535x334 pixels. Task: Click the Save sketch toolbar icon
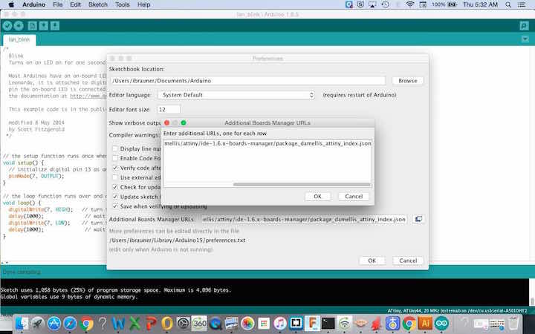tap(55, 26)
